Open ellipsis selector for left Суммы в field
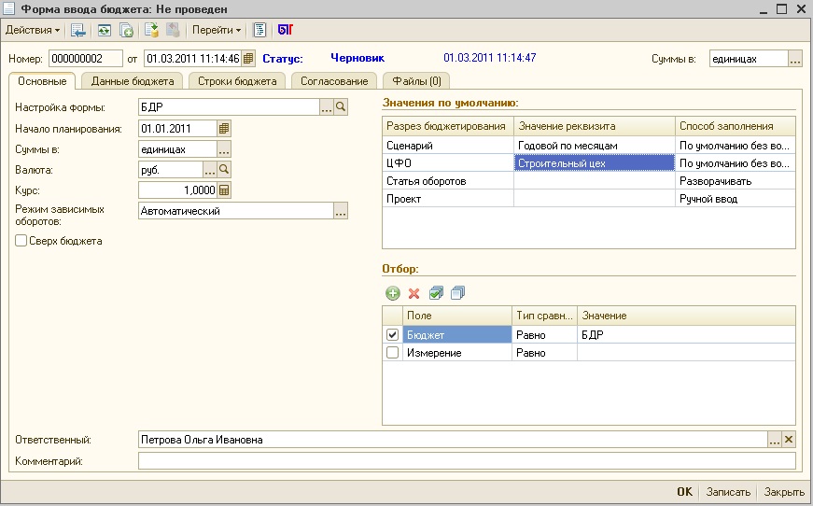Viewport: 813px width, 506px height. [224, 149]
